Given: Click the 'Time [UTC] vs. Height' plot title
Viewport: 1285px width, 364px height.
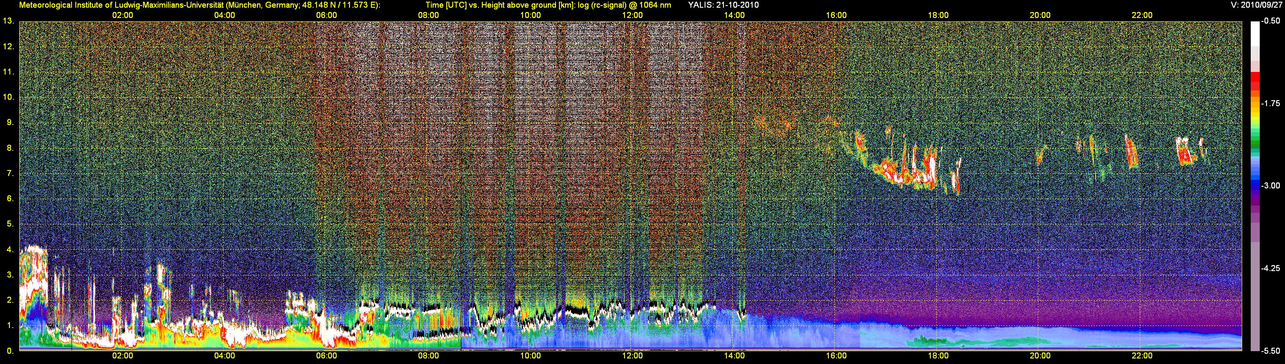Looking at the screenshot, I should coord(548,5).
